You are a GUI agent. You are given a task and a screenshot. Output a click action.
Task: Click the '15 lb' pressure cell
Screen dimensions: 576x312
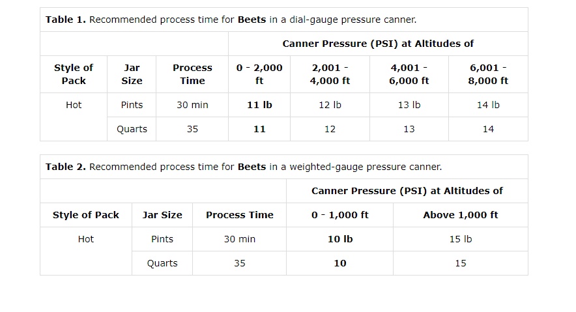(x=461, y=239)
